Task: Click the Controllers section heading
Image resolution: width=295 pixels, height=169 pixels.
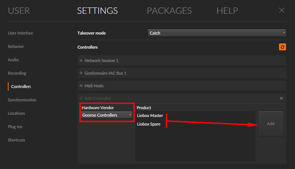Action: [x=88, y=47]
